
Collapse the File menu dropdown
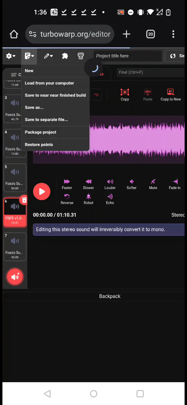29,56
